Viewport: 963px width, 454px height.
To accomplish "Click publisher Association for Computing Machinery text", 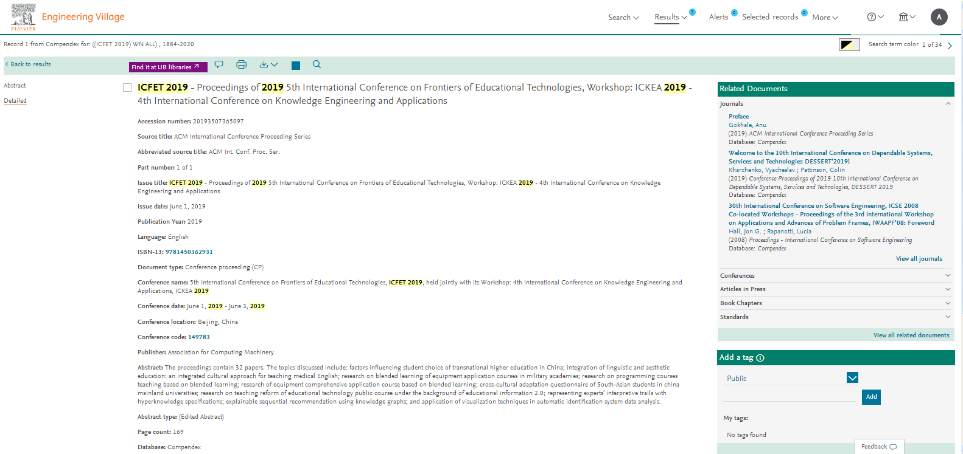I will (221, 353).
